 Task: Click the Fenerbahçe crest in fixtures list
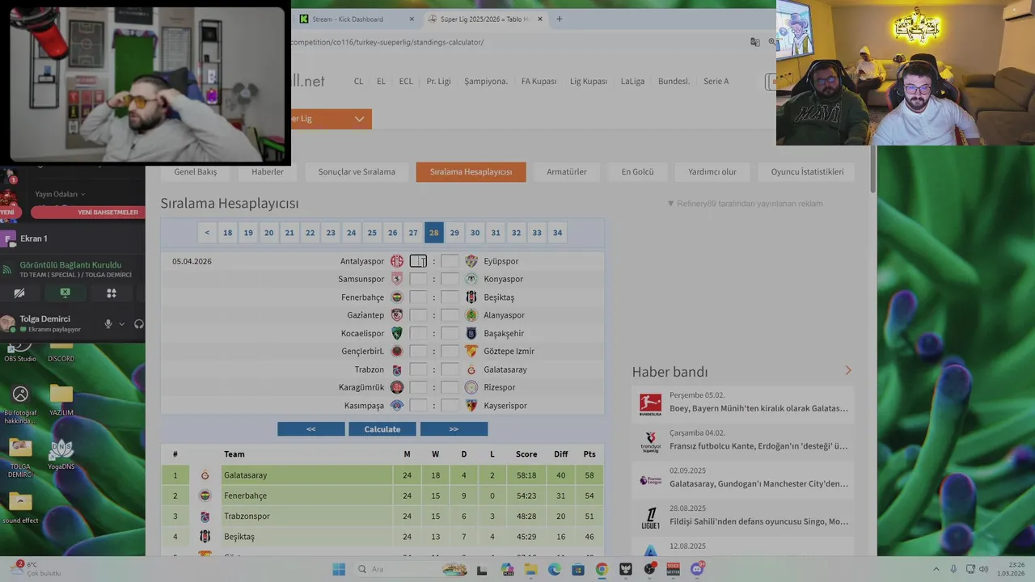(x=397, y=297)
